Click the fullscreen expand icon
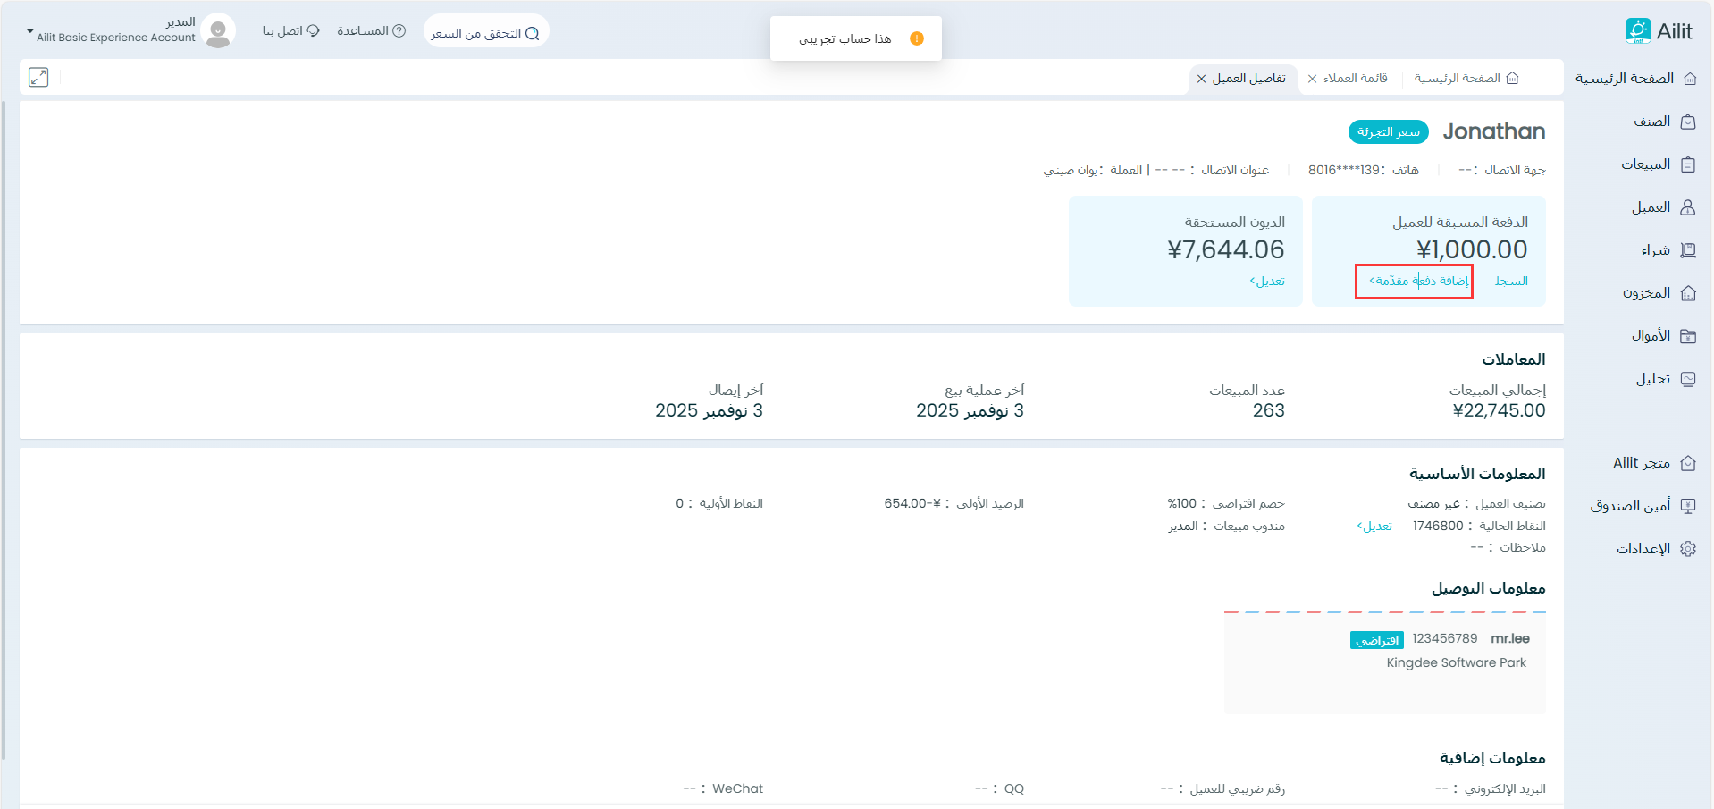Image resolution: width=1714 pixels, height=809 pixels. pyautogui.click(x=38, y=77)
